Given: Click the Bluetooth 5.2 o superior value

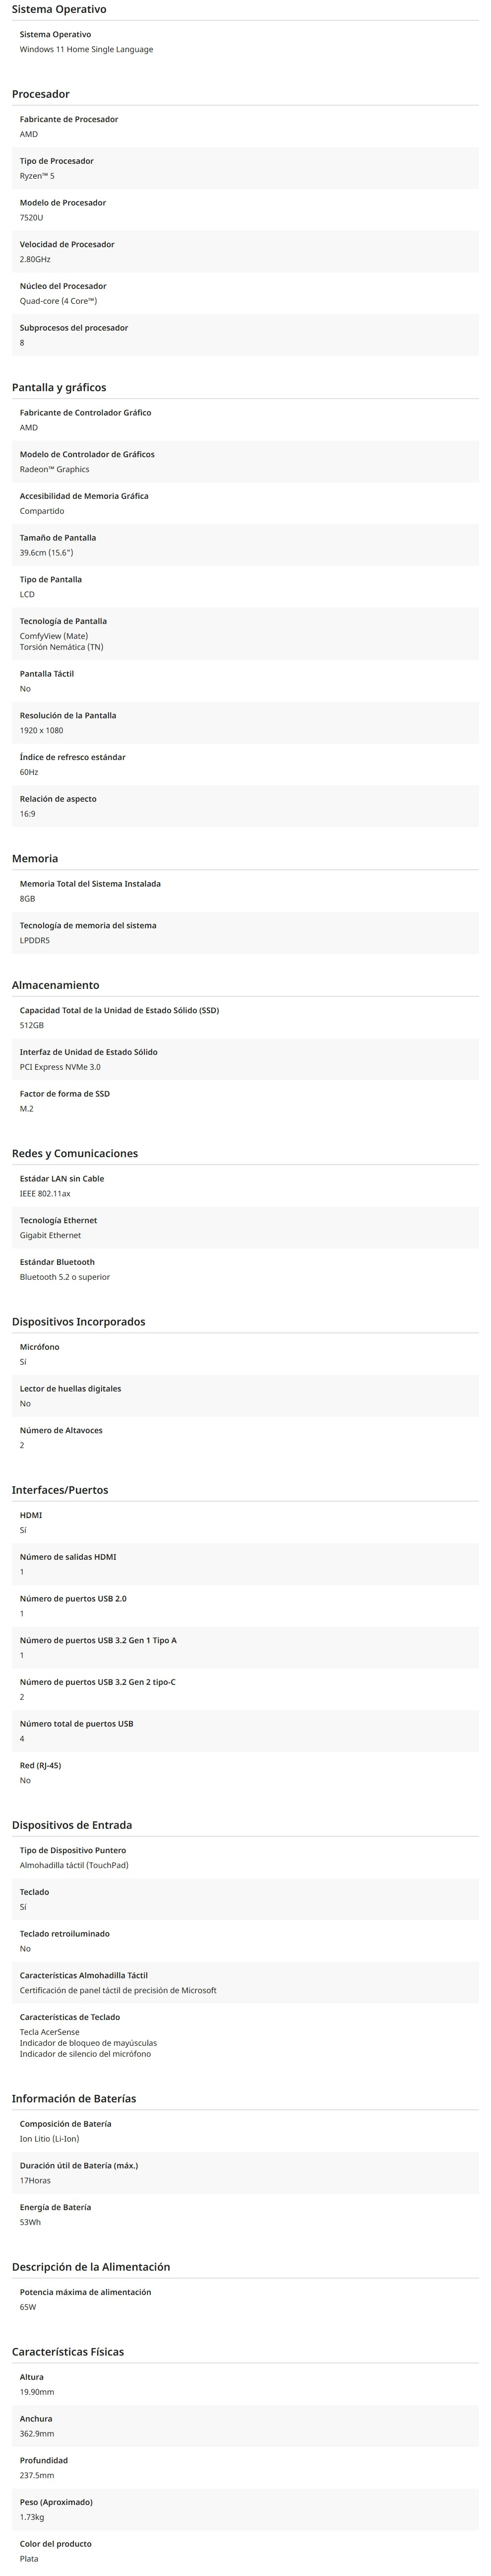Looking at the screenshot, I should coord(65,1277).
